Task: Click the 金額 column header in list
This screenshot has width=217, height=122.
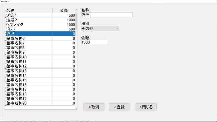Action: point(64,11)
